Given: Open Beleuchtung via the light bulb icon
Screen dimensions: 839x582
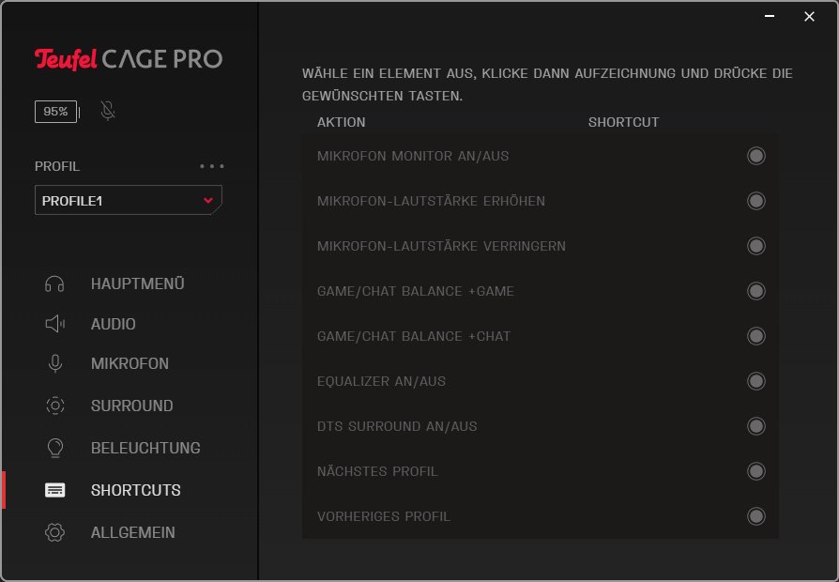Looking at the screenshot, I should 54,448.
